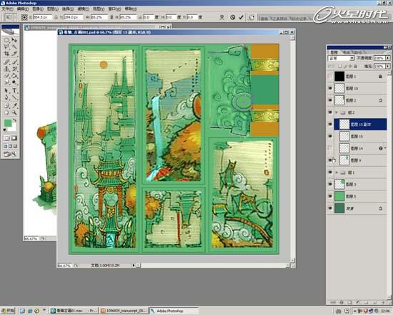
Task: Select the Pen tool
Action: pyautogui.click(x=6, y=97)
